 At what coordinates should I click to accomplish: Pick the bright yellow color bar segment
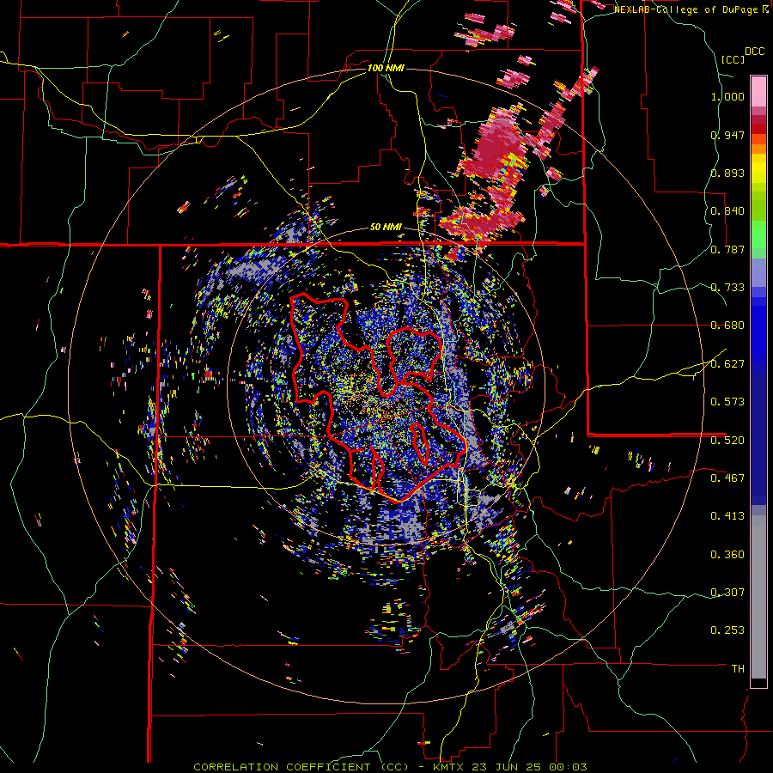[758, 169]
